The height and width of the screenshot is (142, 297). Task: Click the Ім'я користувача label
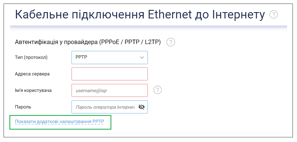pyautogui.click(x=33, y=90)
